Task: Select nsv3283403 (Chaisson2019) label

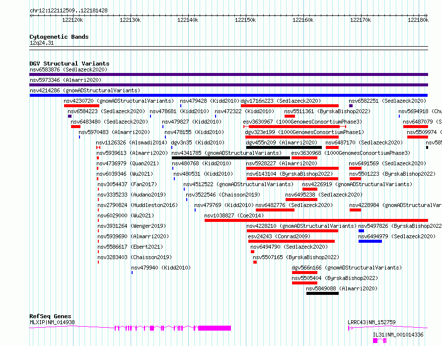Action: pyautogui.click(x=135, y=257)
